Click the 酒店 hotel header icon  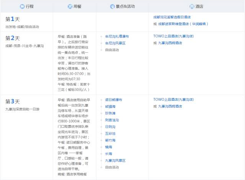[192, 6]
